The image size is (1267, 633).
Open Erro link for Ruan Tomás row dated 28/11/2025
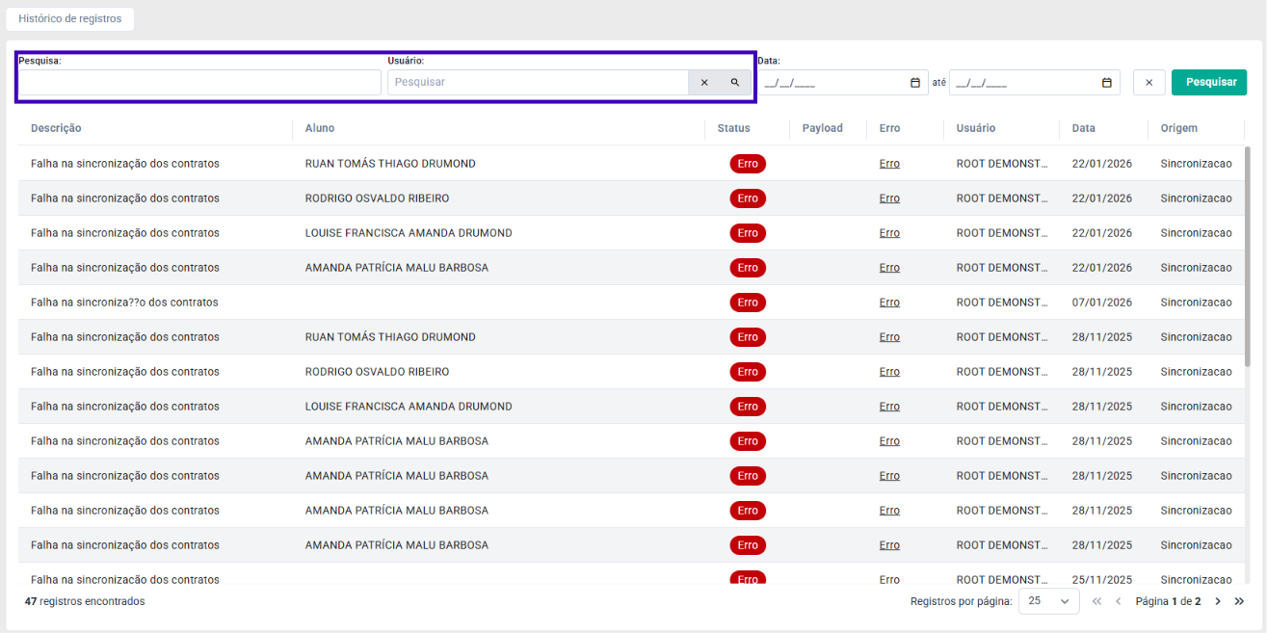[x=889, y=337]
